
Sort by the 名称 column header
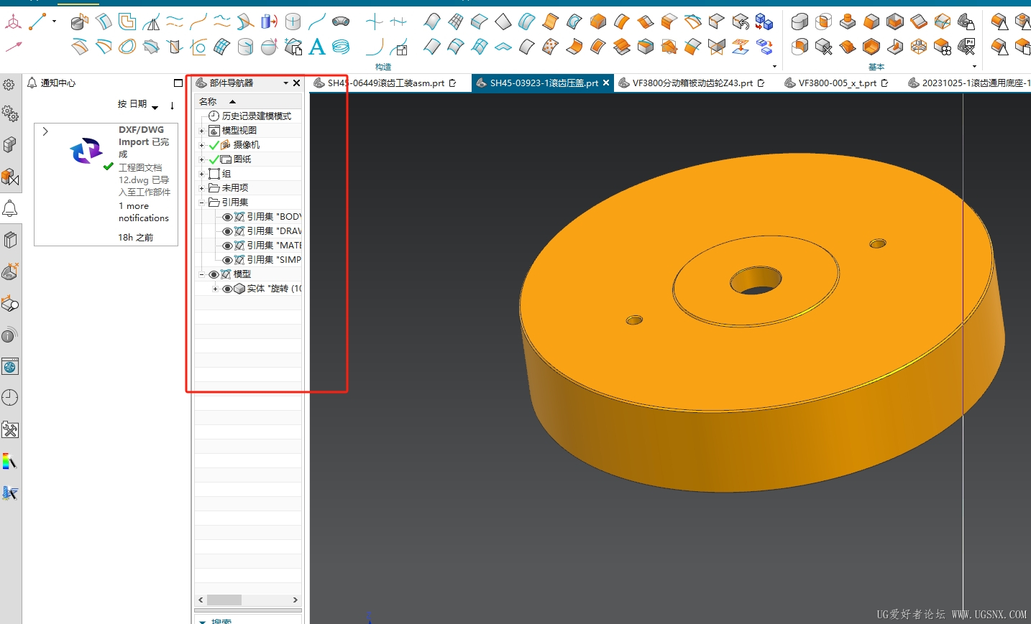tap(248, 102)
